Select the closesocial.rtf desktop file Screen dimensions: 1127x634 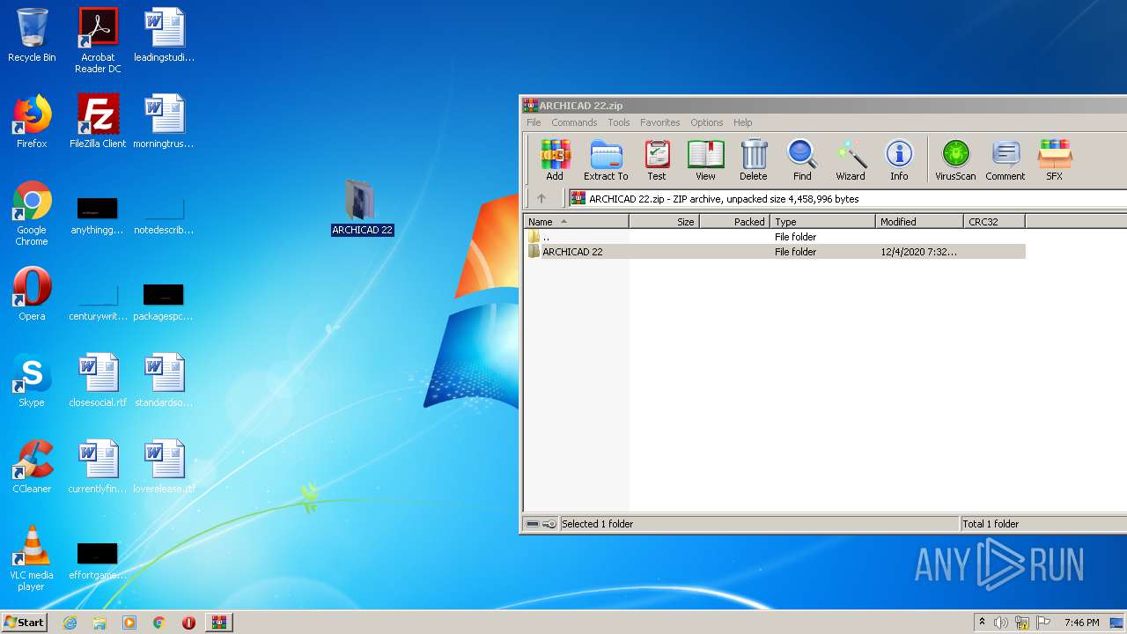(98, 380)
